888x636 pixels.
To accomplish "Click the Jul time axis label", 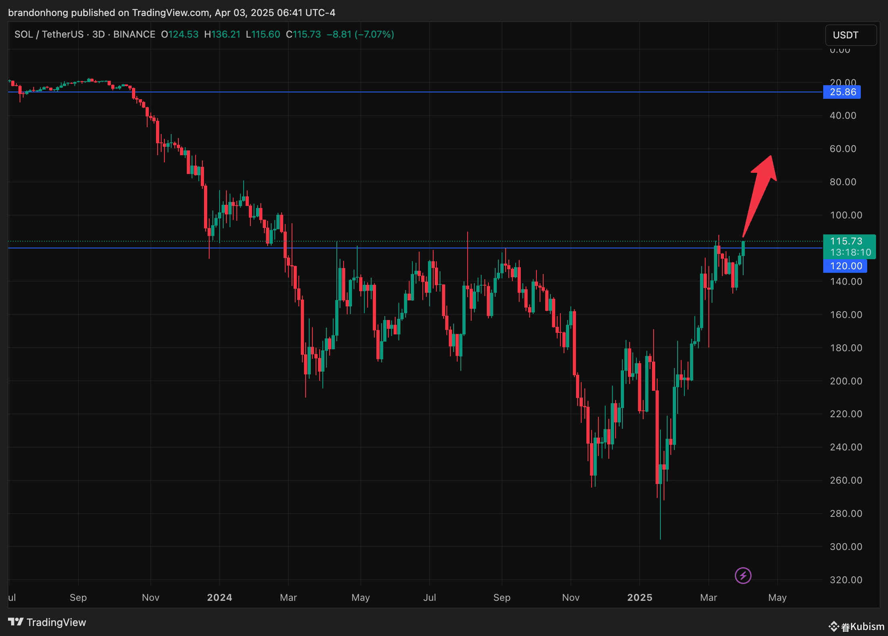I will [430, 598].
